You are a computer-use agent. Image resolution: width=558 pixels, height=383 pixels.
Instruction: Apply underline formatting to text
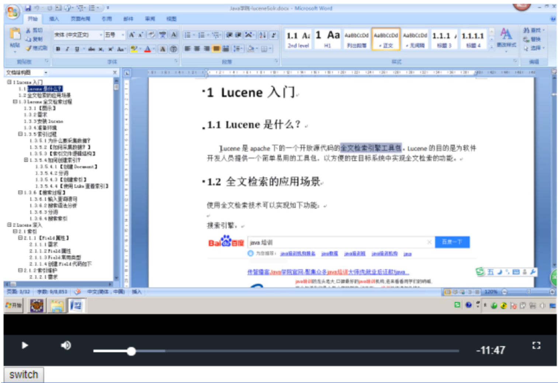(x=76, y=48)
